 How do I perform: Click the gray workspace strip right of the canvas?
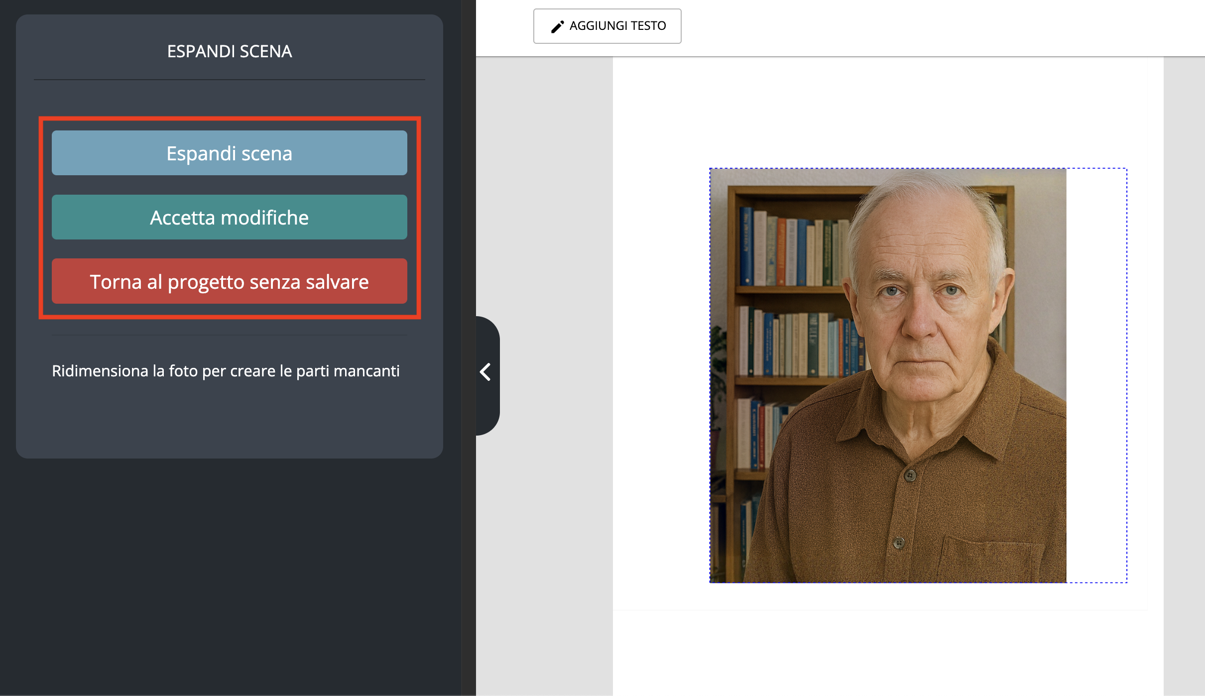[1184, 375]
